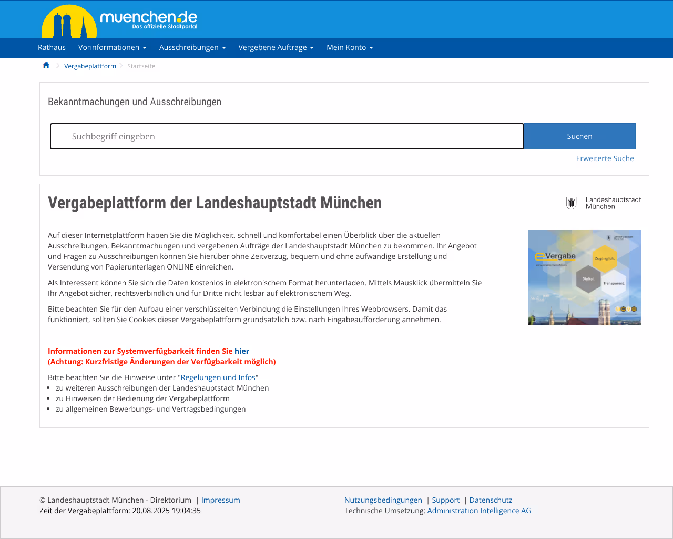673x539 pixels.
Task: Click the eVergabe promotional image
Action: 584,277
